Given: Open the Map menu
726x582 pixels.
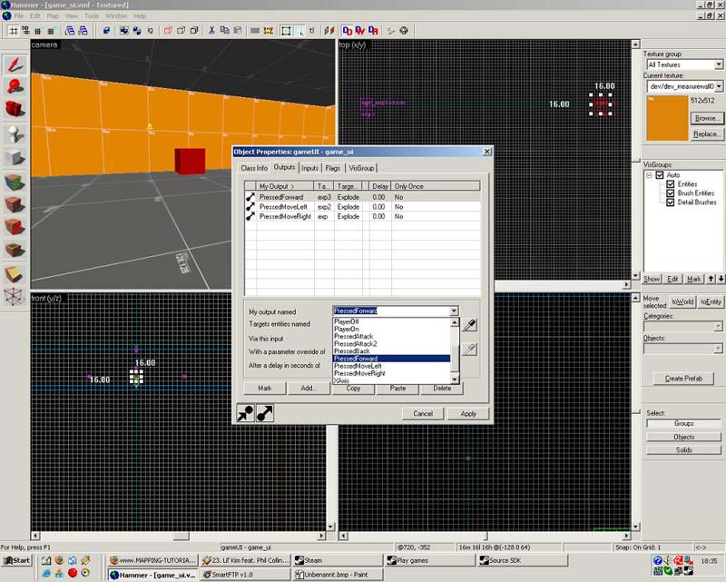Looking at the screenshot, I should pyautogui.click(x=53, y=15).
